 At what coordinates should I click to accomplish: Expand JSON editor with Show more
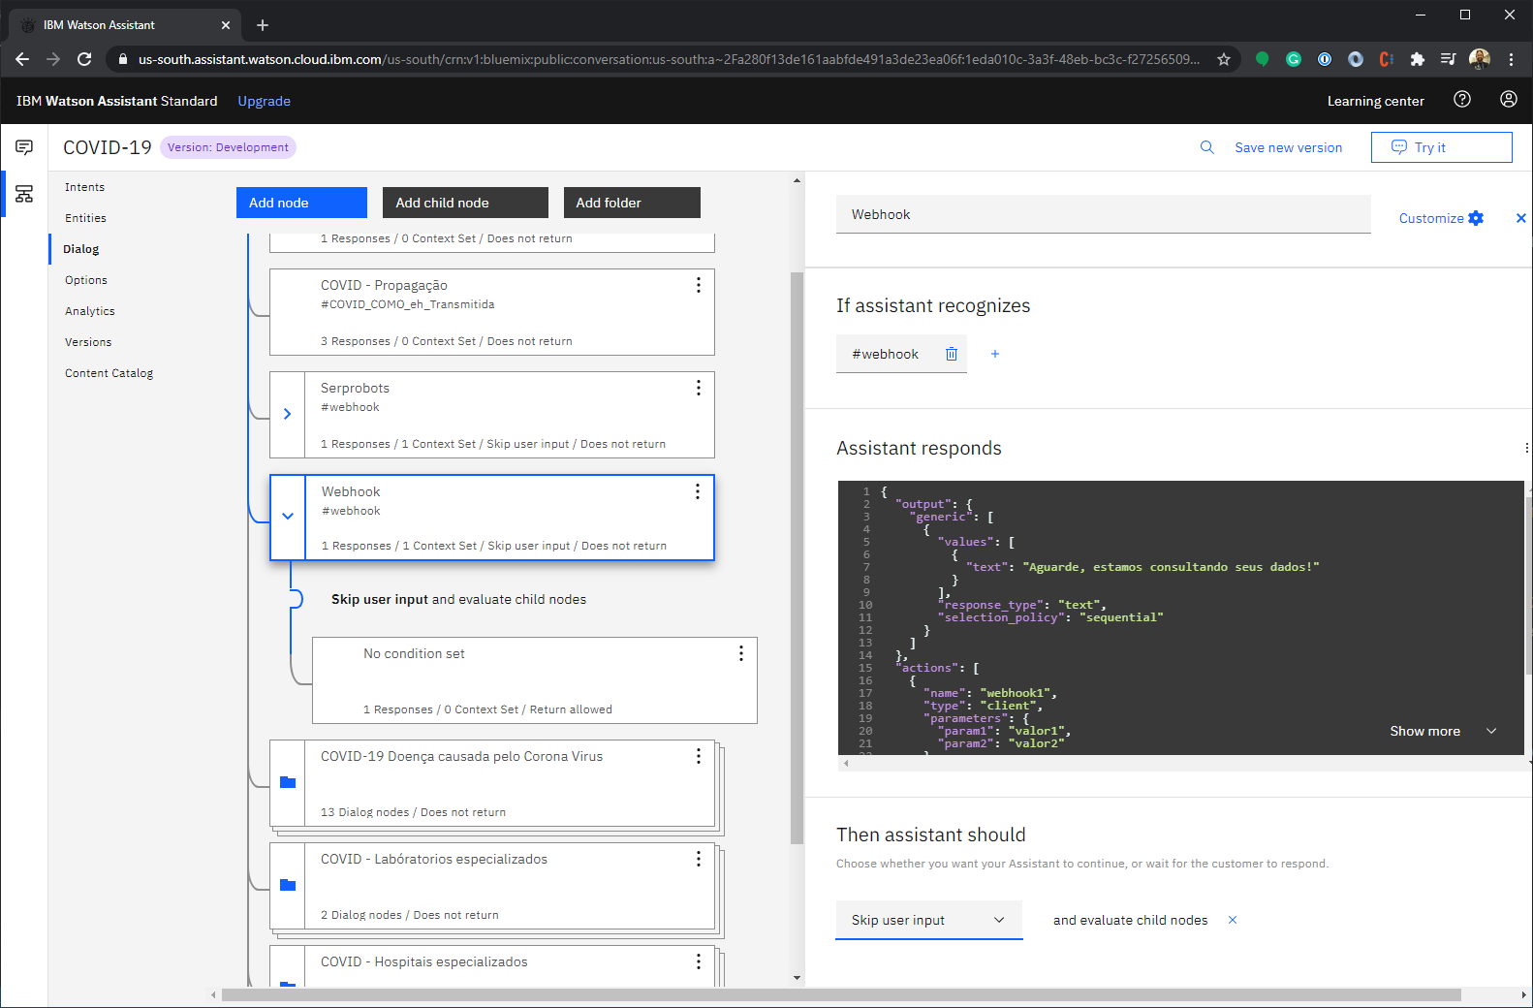1443,731
